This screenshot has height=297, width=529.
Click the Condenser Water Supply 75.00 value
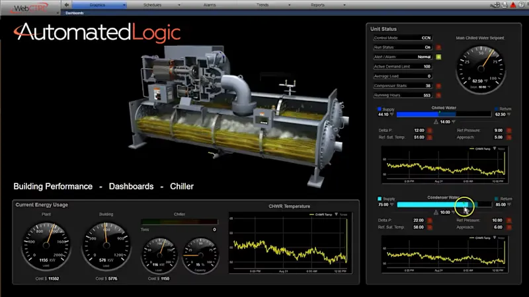(384, 205)
